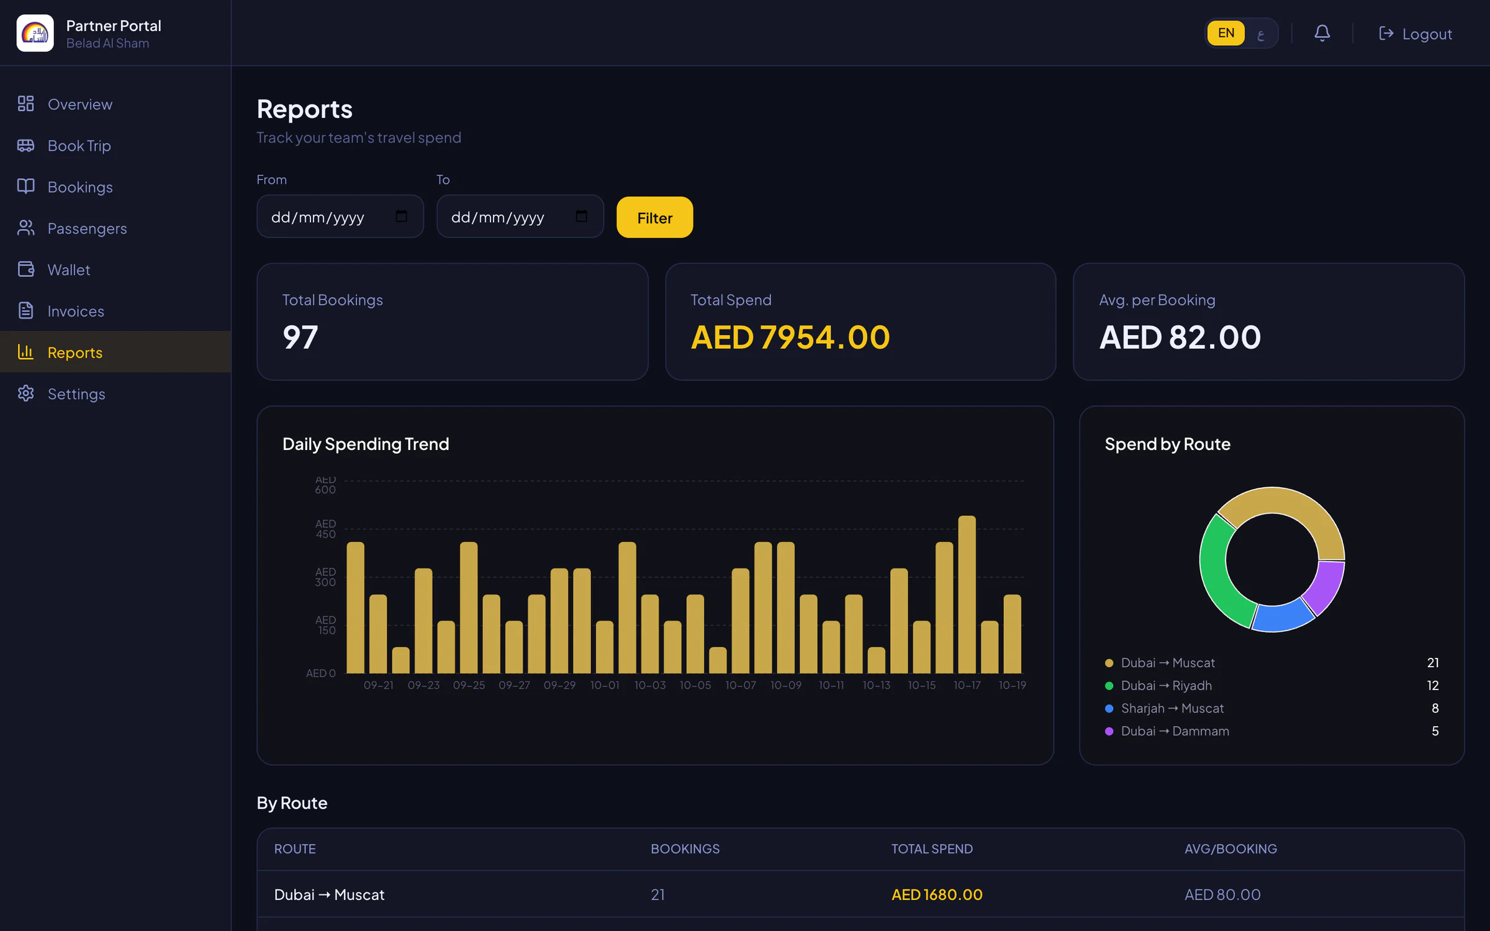Click the Overview grid icon
This screenshot has height=931, width=1490.
tap(25, 104)
